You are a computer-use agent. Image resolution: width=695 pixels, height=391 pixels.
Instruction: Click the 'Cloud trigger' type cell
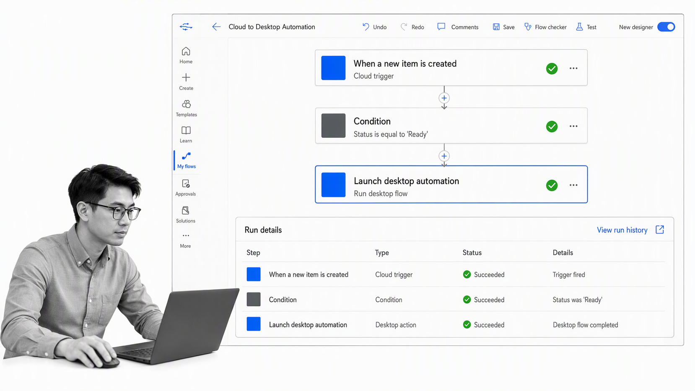[x=394, y=274]
